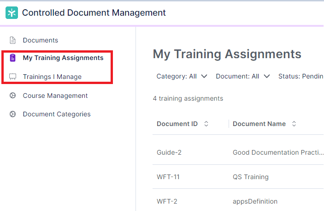Click the Trainings I Manage presentation board icon
Screen dimensions: 324x211
point(12,77)
